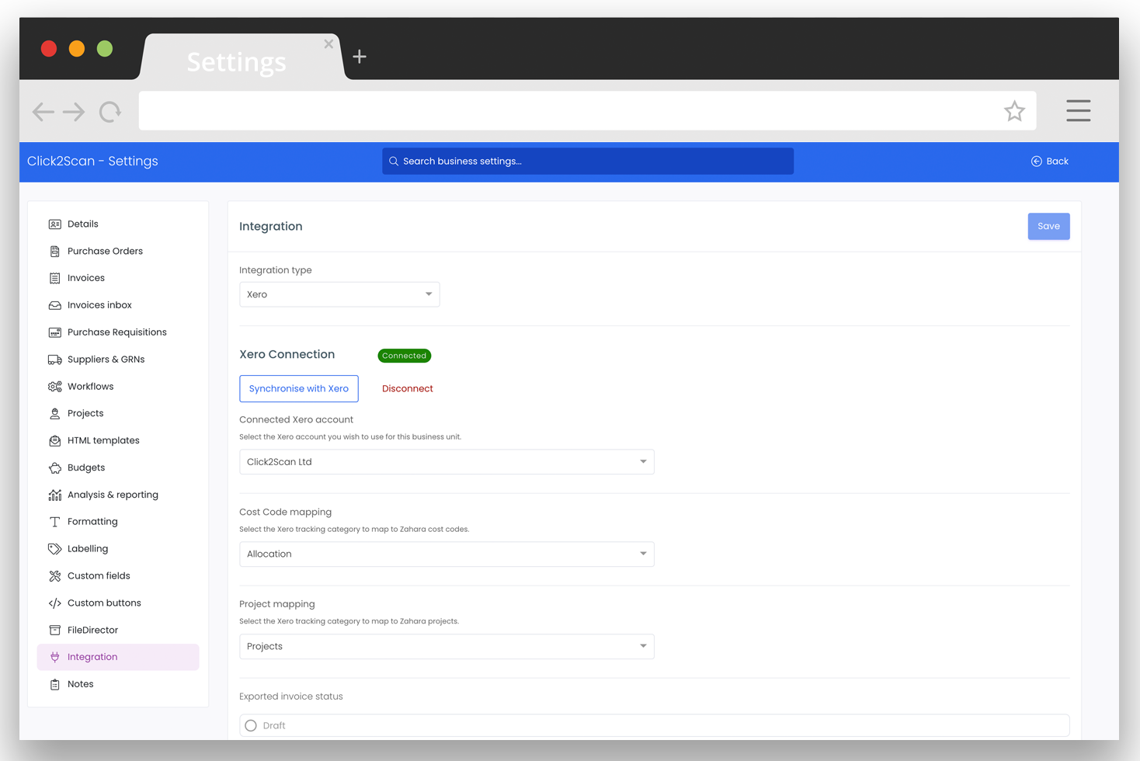Screen dimensions: 1140x761
Task: Open the Details settings section
Action: [82, 224]
